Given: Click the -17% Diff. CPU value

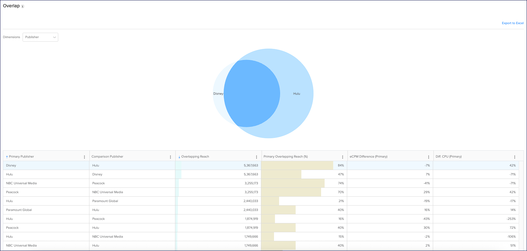Looking at the screenshot, I should click(512, 201).
